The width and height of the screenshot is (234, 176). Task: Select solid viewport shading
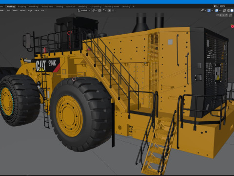tap(232, 10)
